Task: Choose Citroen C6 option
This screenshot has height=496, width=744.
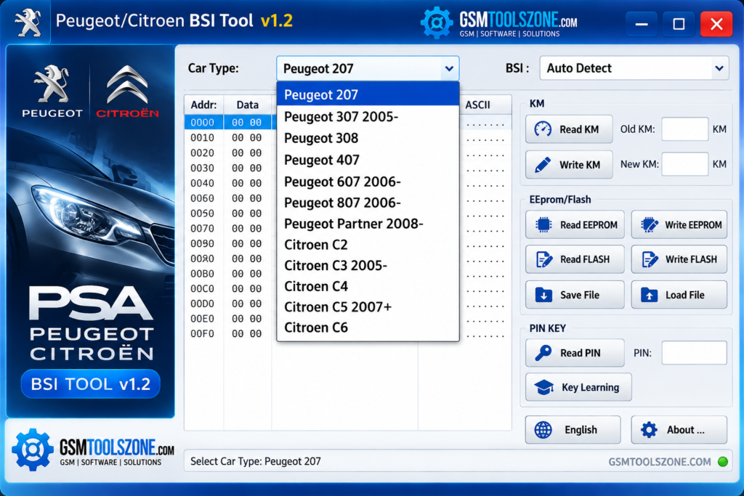Action: [368, 328]
